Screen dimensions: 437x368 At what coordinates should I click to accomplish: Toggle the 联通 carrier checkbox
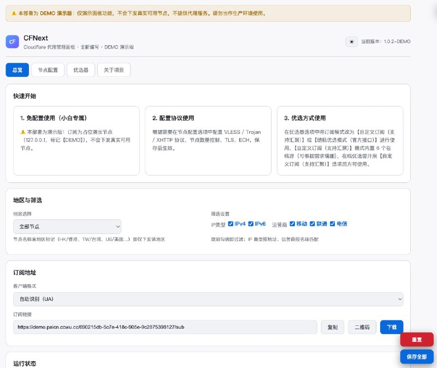coord(312,224)
